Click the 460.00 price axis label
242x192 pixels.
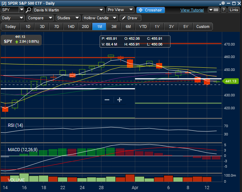click(x=229, y=57)
